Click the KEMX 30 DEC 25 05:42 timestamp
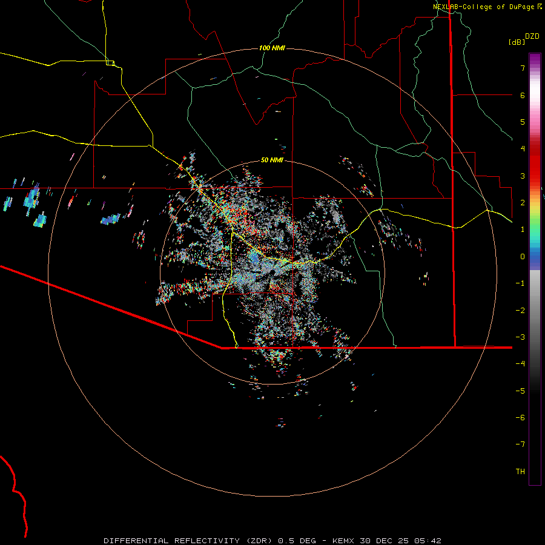Screen dimensions: 545x545 (x=387, y=541)
